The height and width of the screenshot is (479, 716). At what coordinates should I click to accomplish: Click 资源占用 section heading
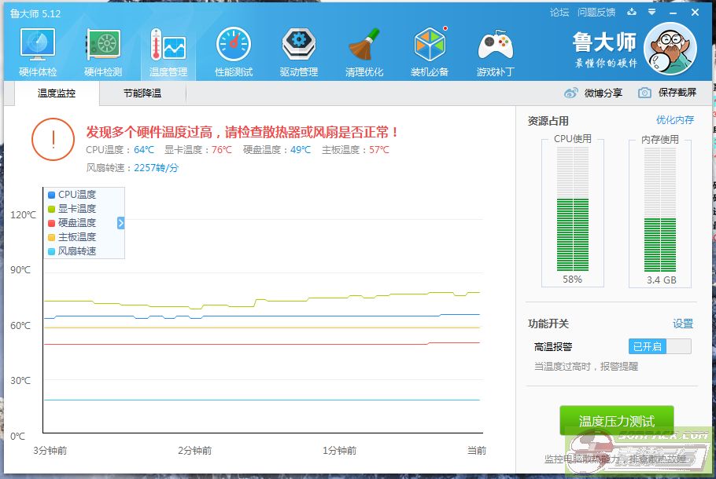pos(548,121)
